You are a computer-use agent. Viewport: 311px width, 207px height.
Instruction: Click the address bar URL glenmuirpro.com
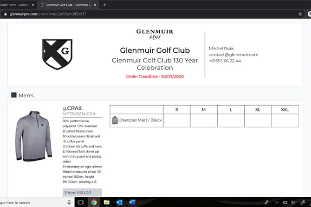pyautogui.click(x=48, y=14)
